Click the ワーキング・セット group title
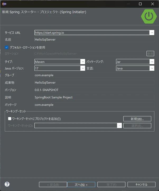159x191 pixels. coord(16,111)
